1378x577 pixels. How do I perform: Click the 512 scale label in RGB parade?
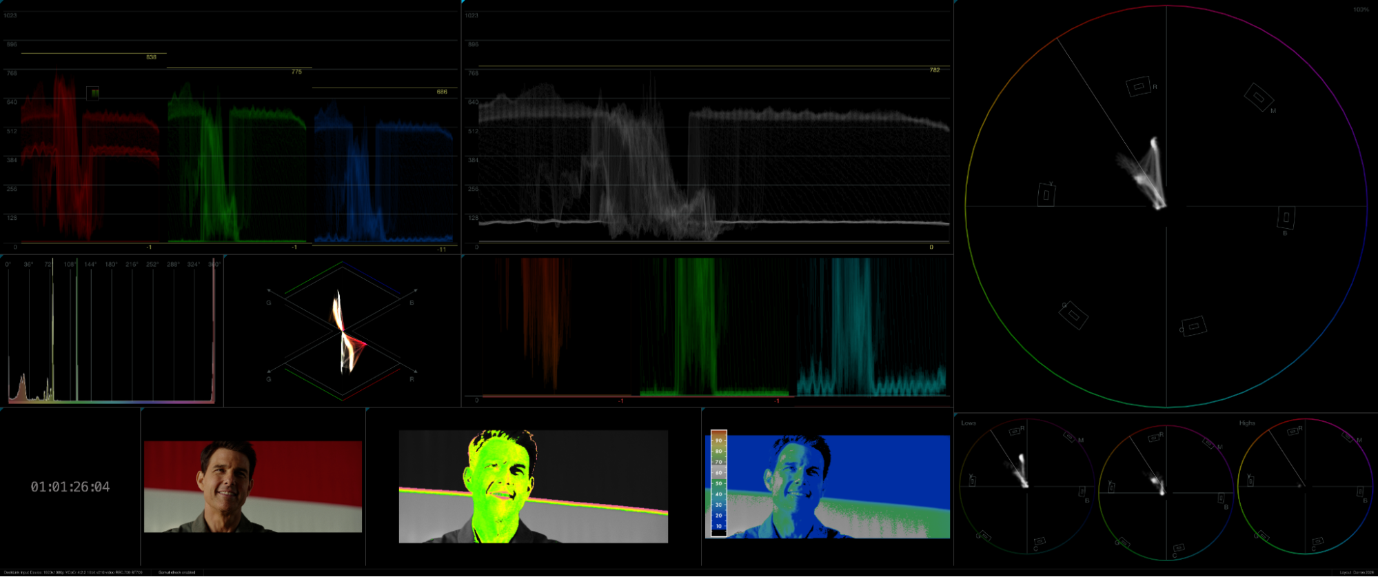tap(12, 131)
